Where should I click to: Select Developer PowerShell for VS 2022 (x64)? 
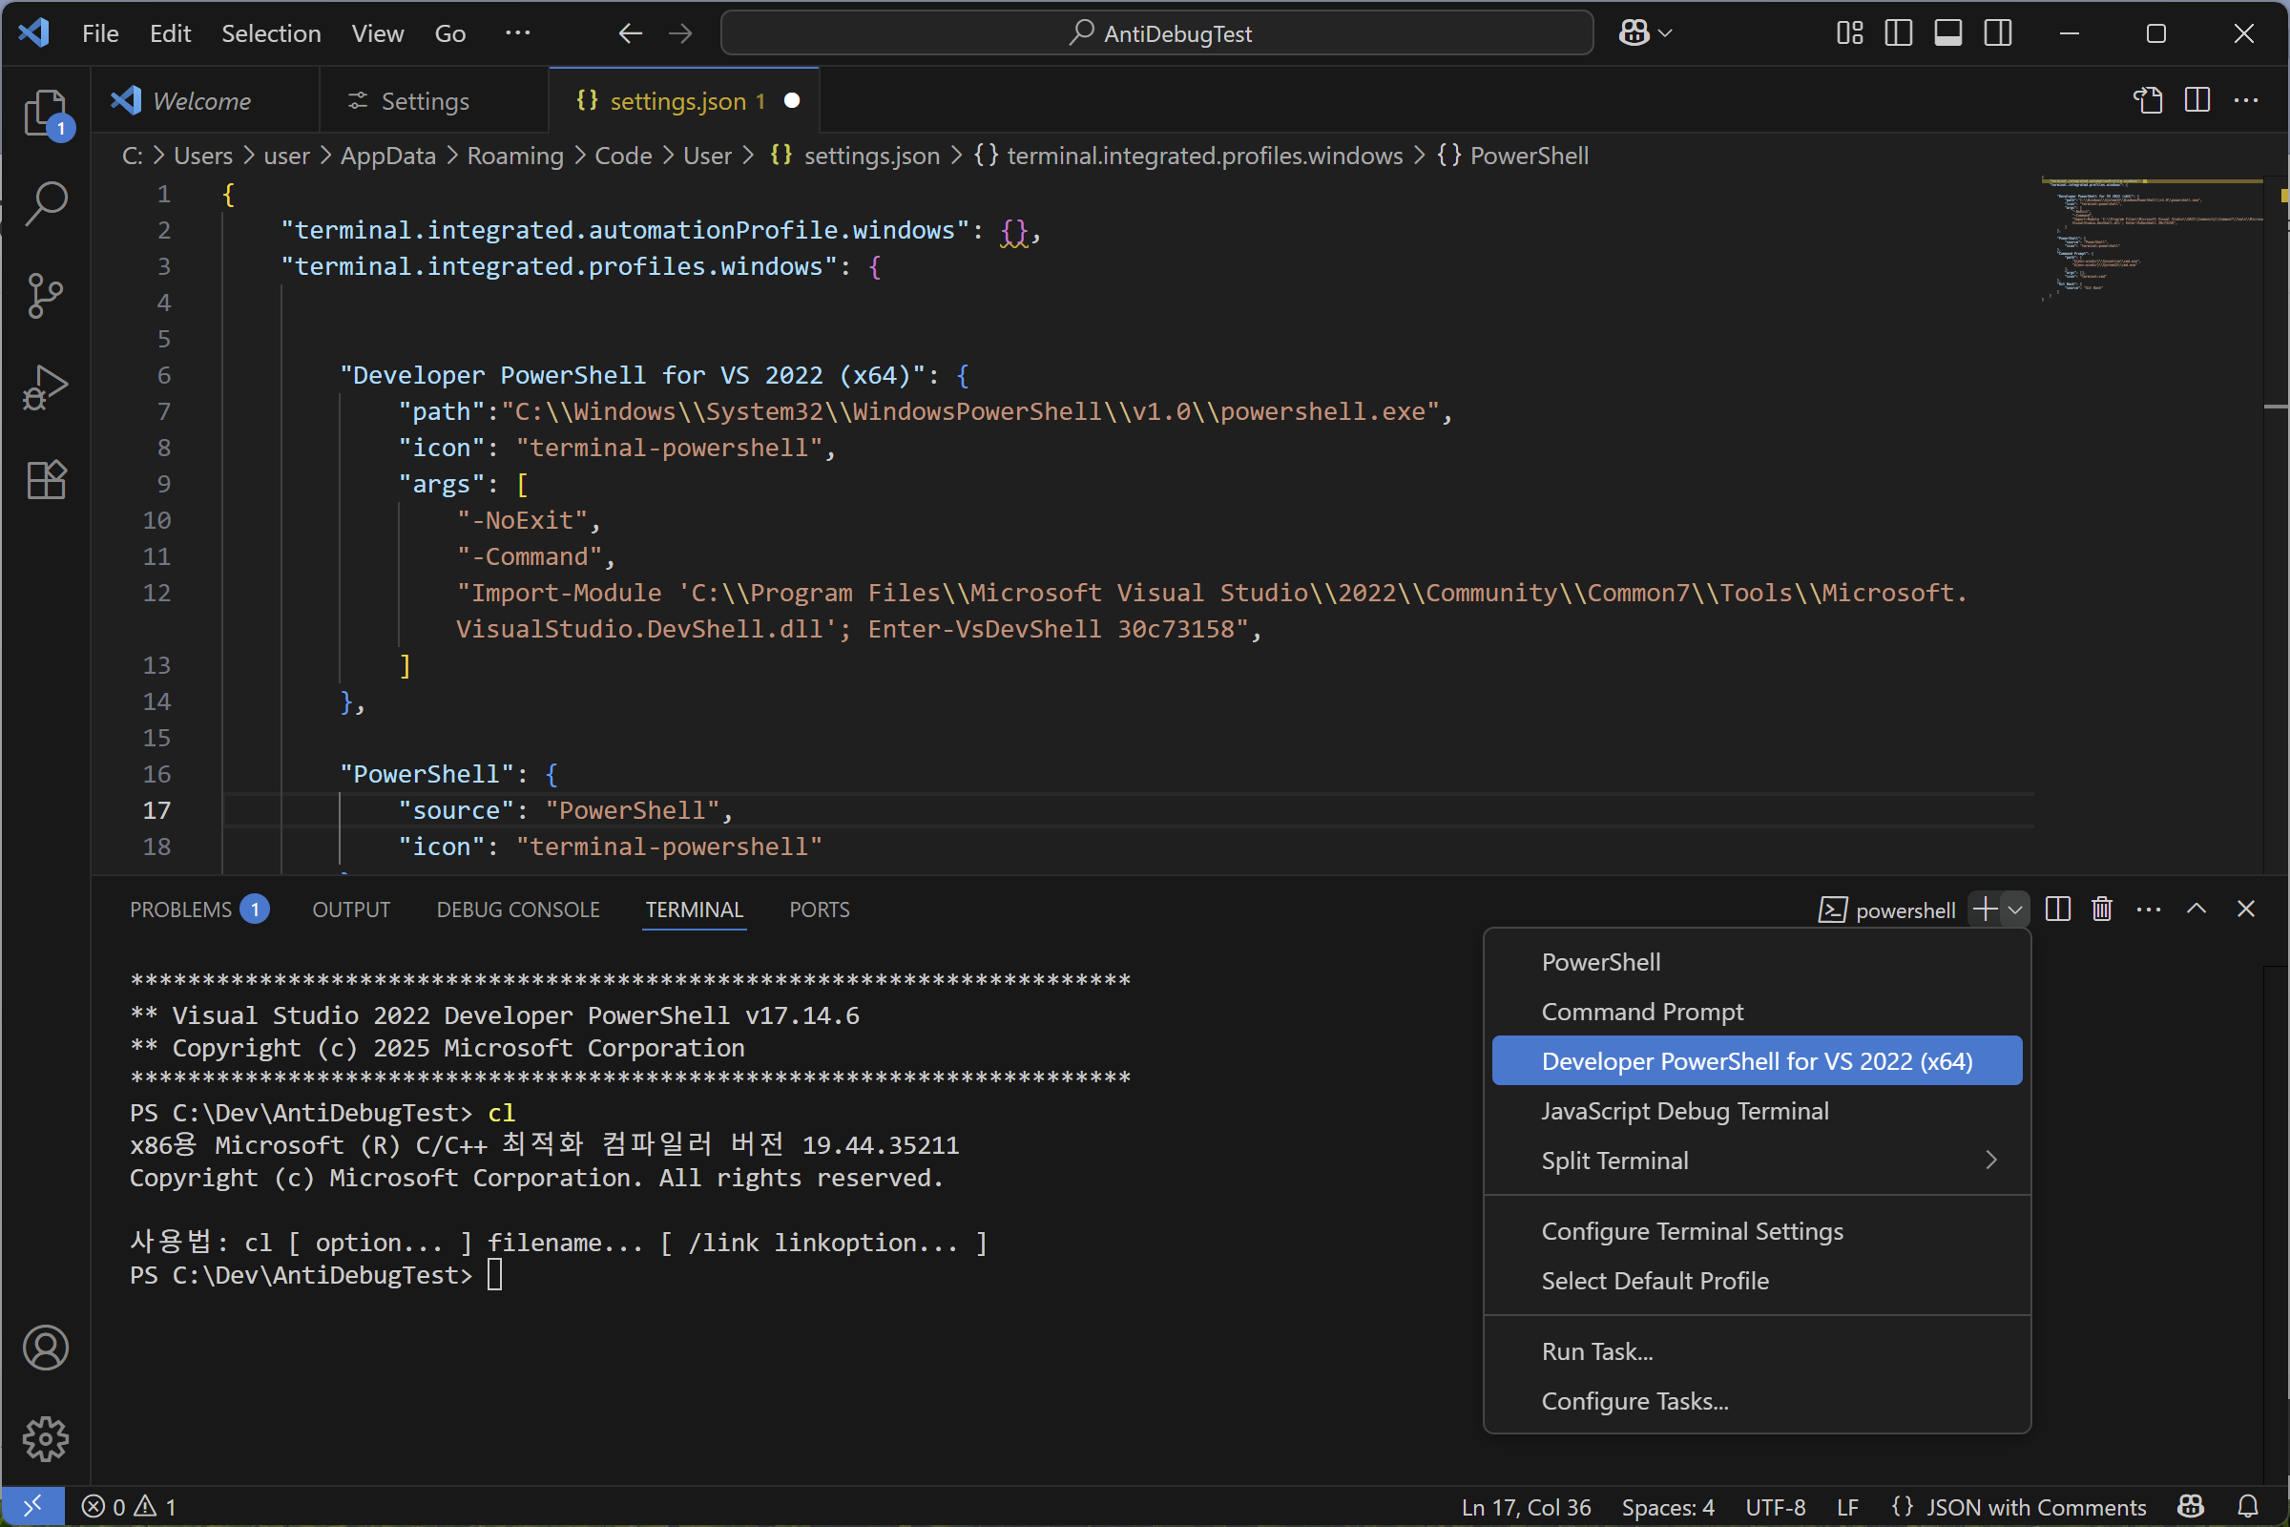(x=1756, y=1060)
